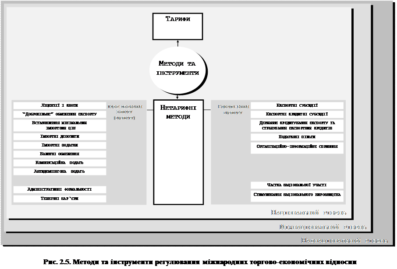The height and width of the screenshot is (269, 397).
Task: Click the 'Технічні бар'єри' item
Action: pyautogui.click(x=60, y=199)
